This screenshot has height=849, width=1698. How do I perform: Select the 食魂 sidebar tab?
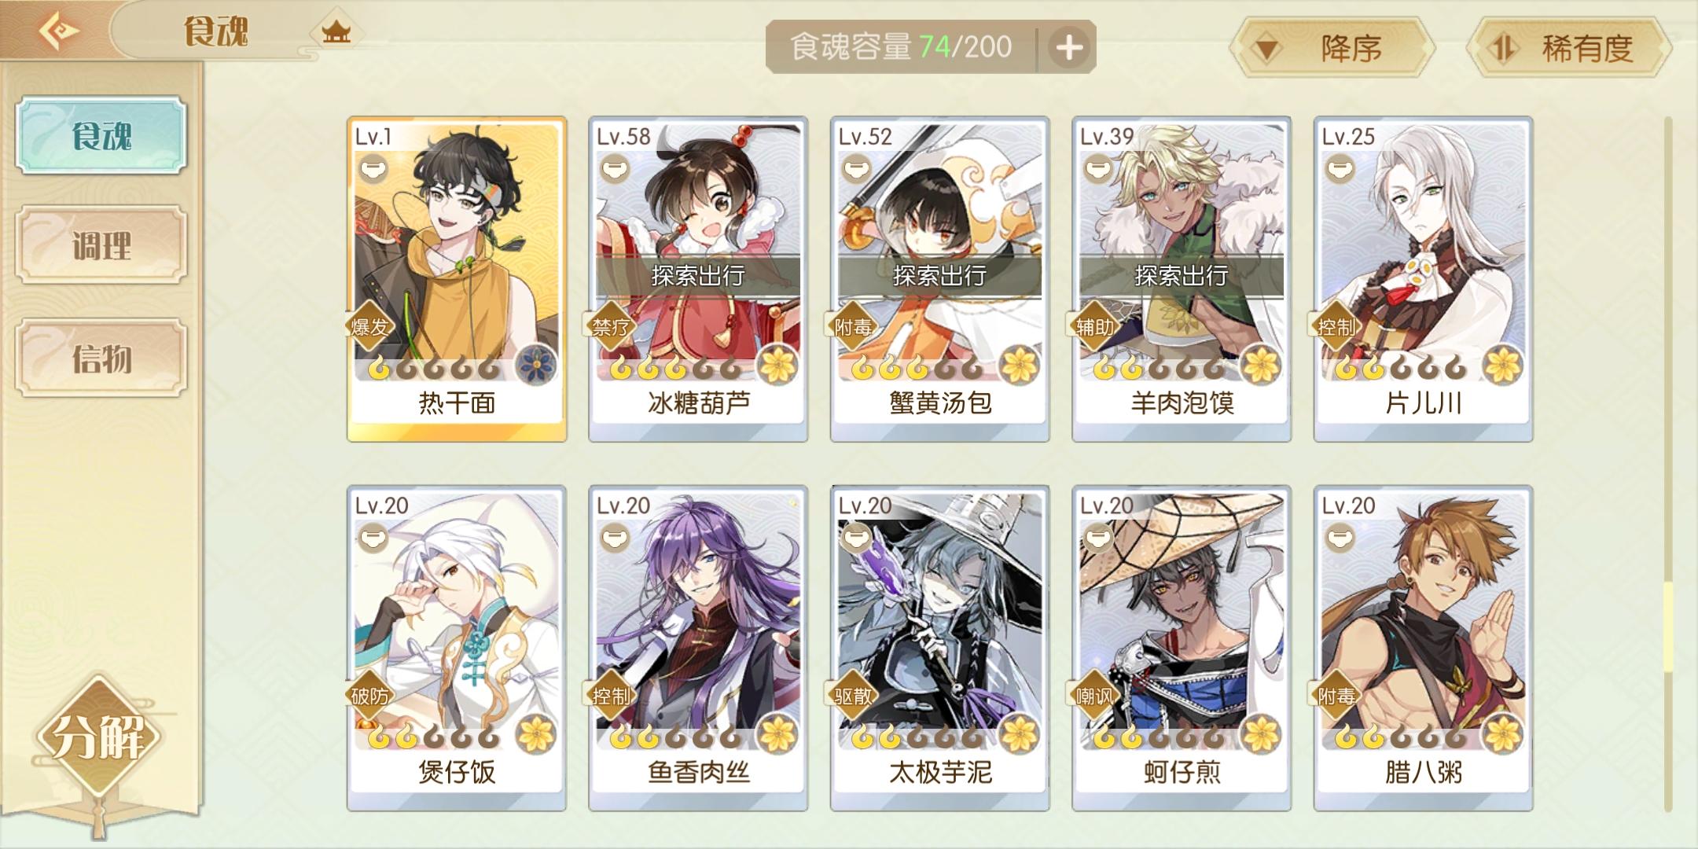[101, 135]
